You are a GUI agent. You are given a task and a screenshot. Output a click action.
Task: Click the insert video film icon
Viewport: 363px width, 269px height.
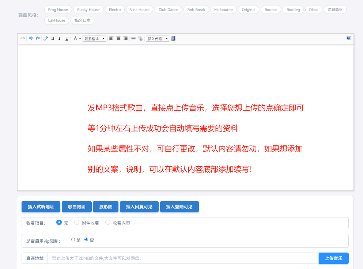[173, 38]
